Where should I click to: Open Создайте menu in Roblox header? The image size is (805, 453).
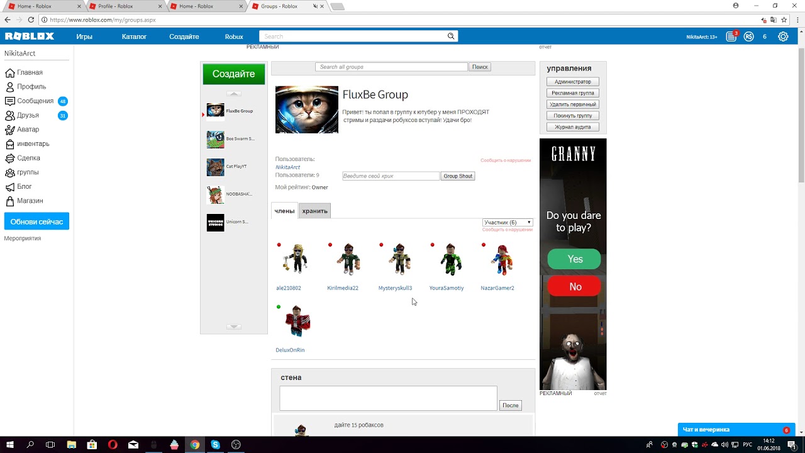pos(184,36)
